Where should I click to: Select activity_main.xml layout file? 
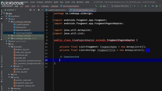point(22,80)
